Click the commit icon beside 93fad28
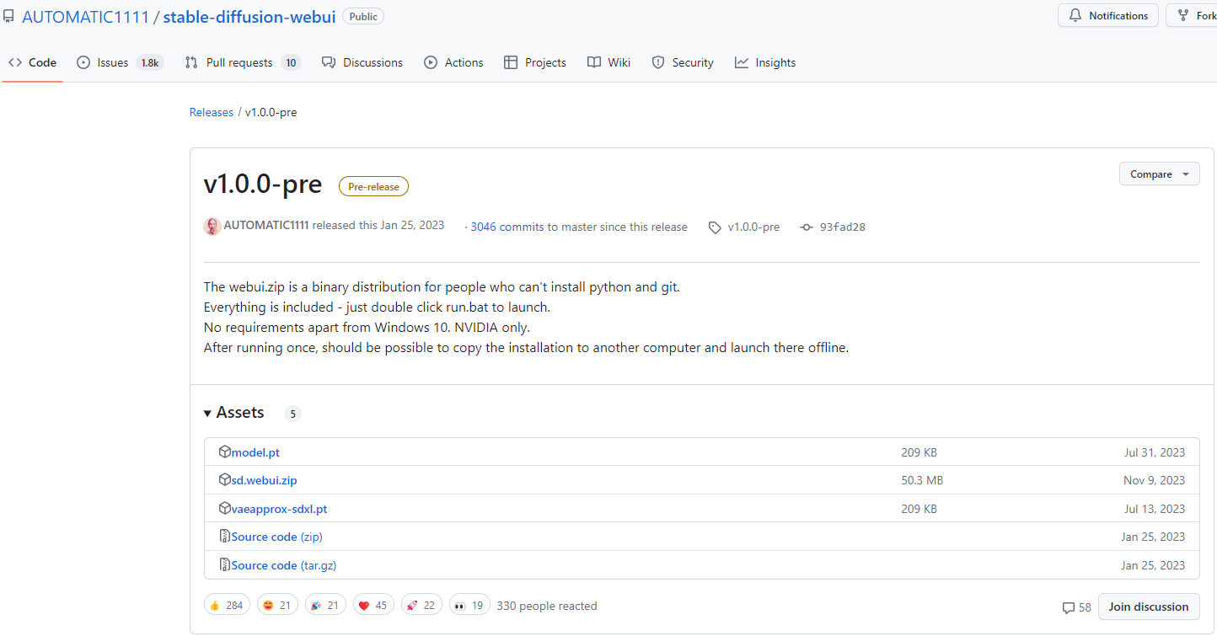This screenshot has height=636, width=1217. click(807, 227)
